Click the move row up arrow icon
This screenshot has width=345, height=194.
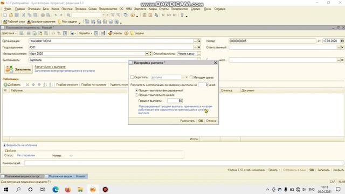click(x=33, y=85)
